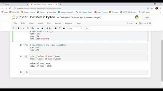
Task: Open the Chrome three-dot menu
Action: [161, 8]
